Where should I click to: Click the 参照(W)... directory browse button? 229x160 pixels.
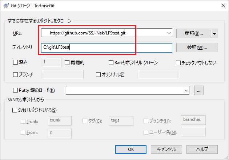[197, 48]
